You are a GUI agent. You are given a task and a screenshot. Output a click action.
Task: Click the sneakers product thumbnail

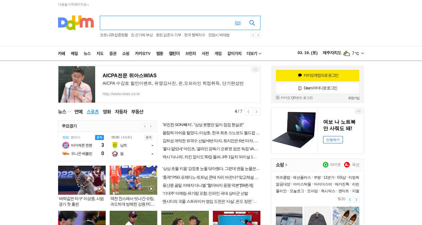coord(346,216)
